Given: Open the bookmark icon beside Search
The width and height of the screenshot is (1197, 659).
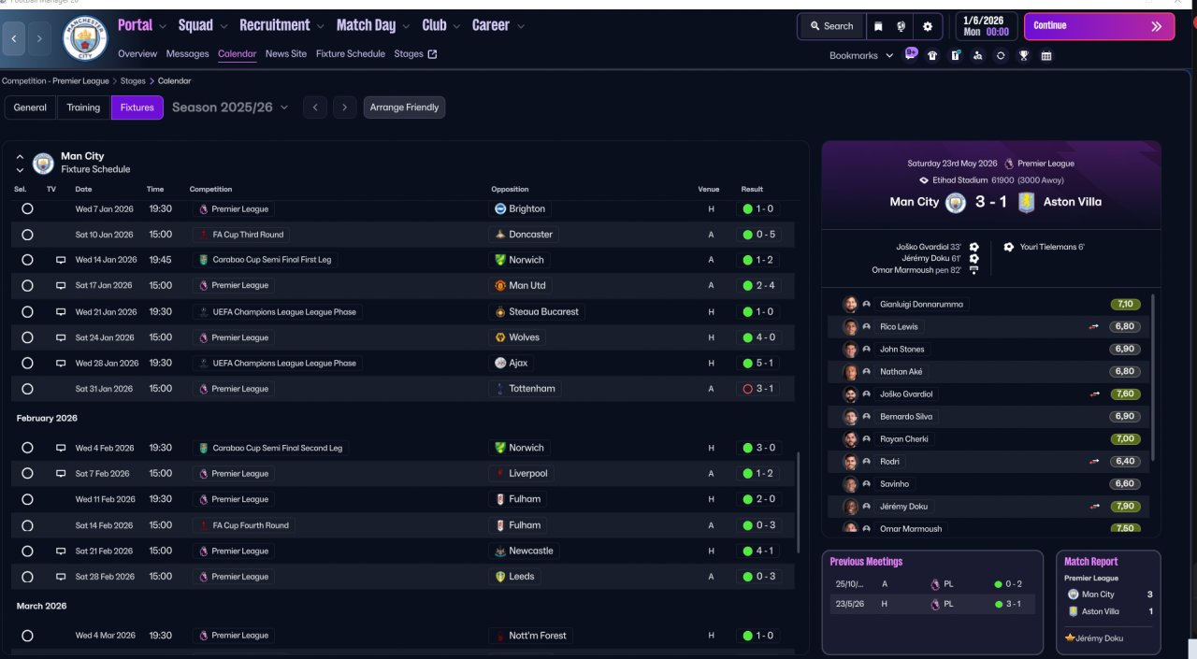Looking at the screenshot, I should coord(878,26).
